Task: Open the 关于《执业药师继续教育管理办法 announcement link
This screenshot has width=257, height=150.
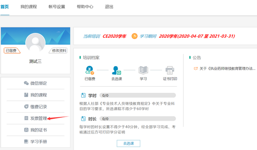Action: (227, 69)
